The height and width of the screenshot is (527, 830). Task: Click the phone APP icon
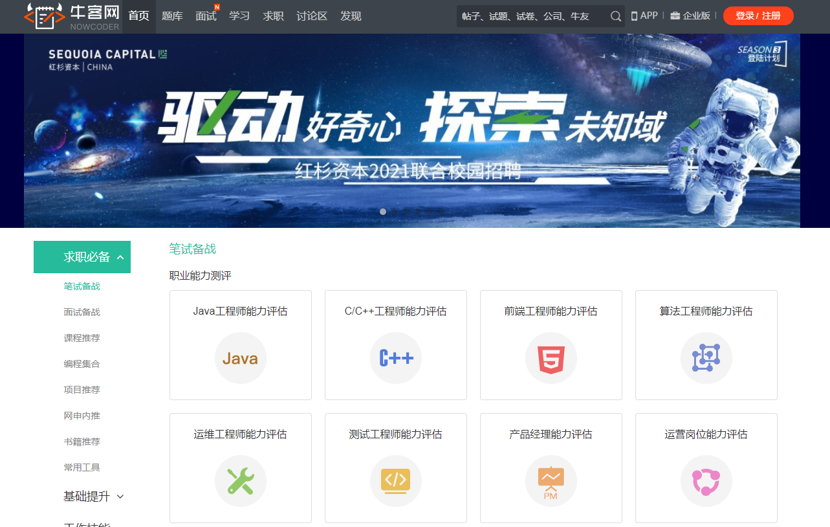(x=634, y=16)
